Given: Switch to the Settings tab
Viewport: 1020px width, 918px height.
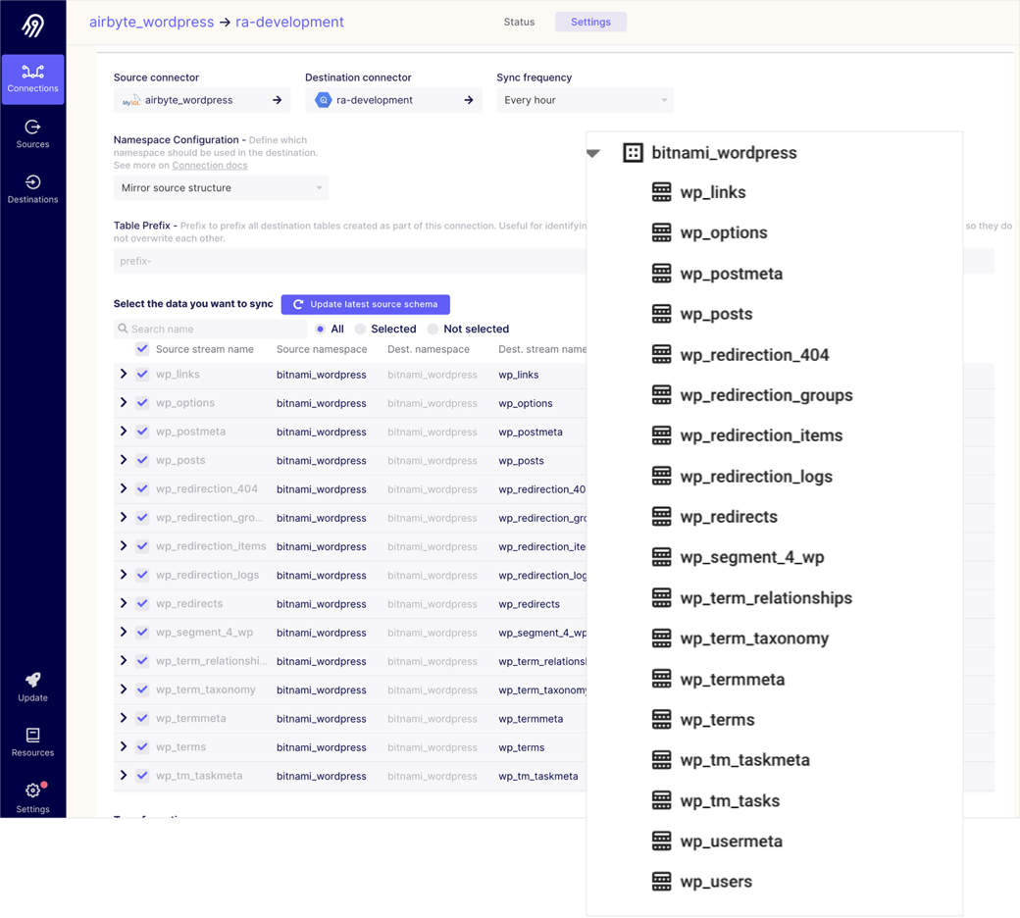Looking at the screenshot, I should (590, 22).
